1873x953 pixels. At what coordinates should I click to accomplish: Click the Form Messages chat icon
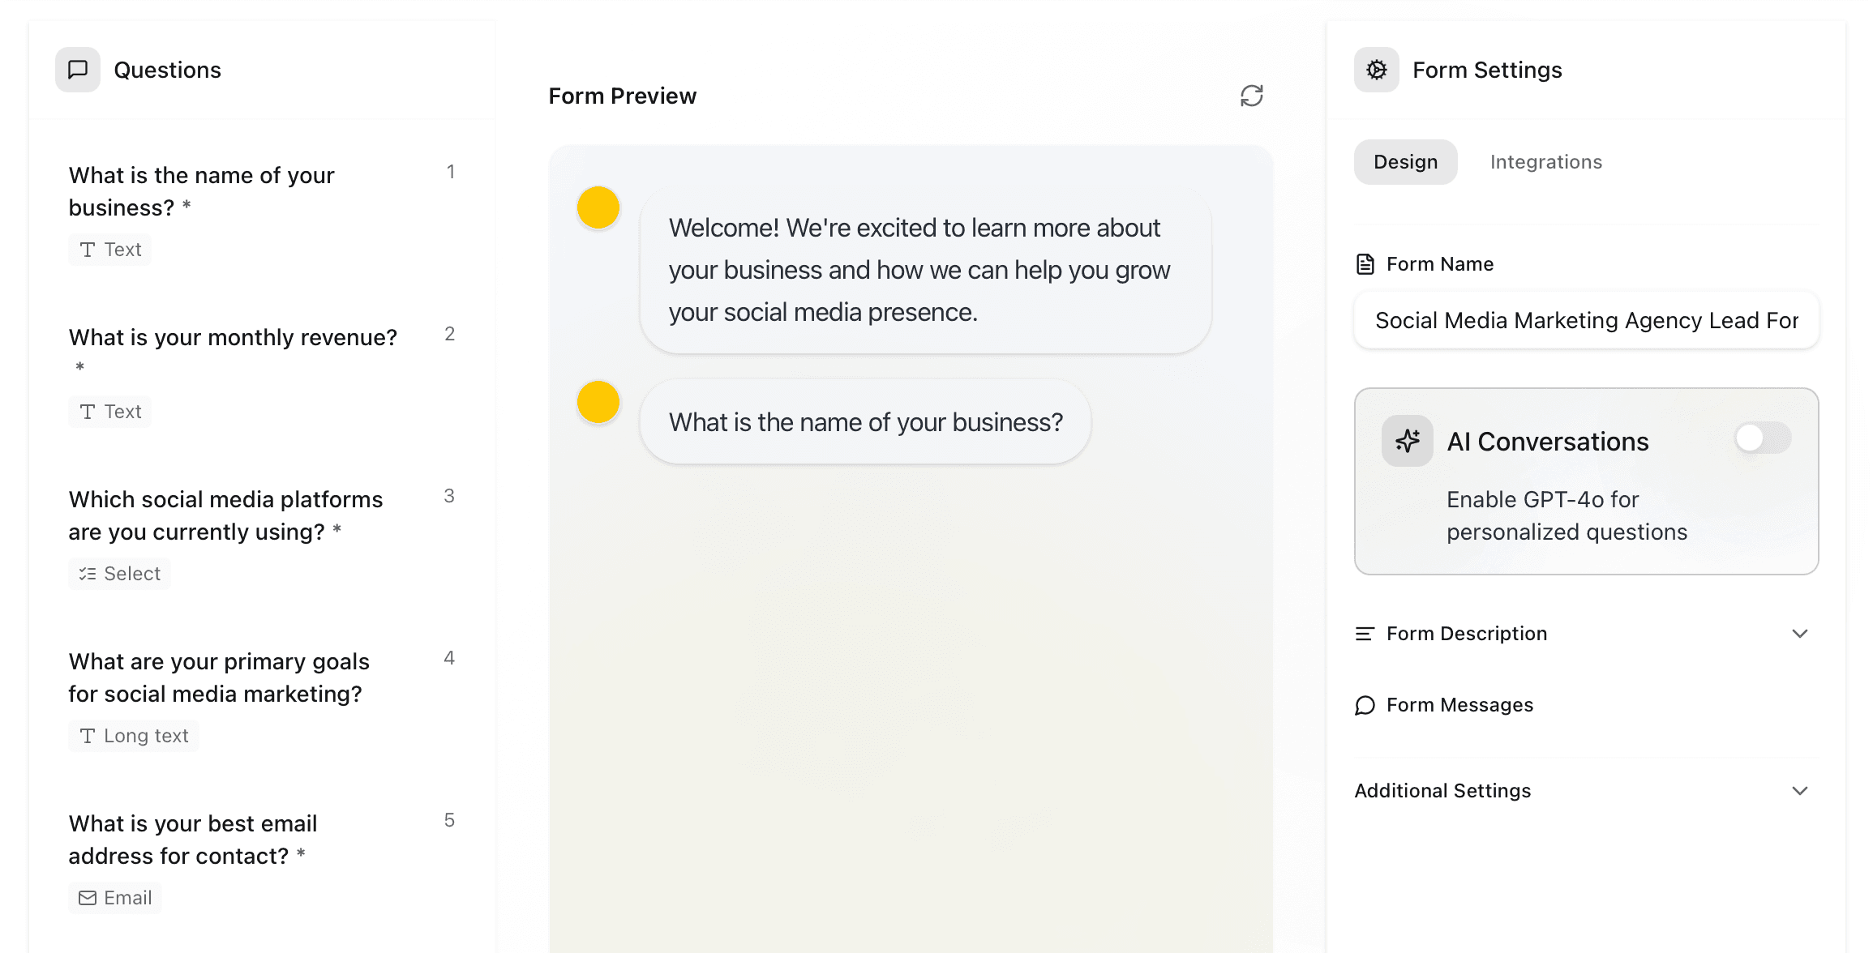pos(1365,705)
